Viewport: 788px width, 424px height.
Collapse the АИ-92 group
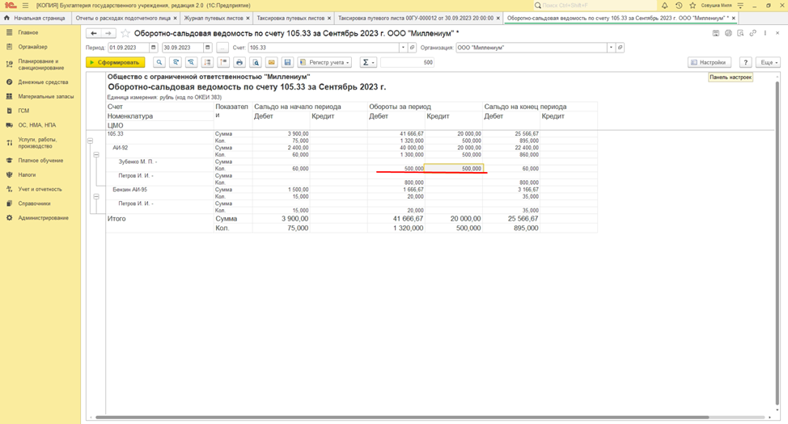click(96, 155)
